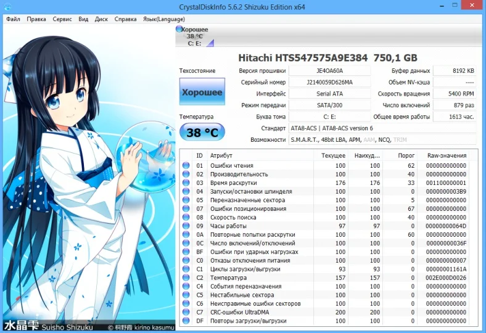Click status orb for Число включений/отключений row

(186, 243)
